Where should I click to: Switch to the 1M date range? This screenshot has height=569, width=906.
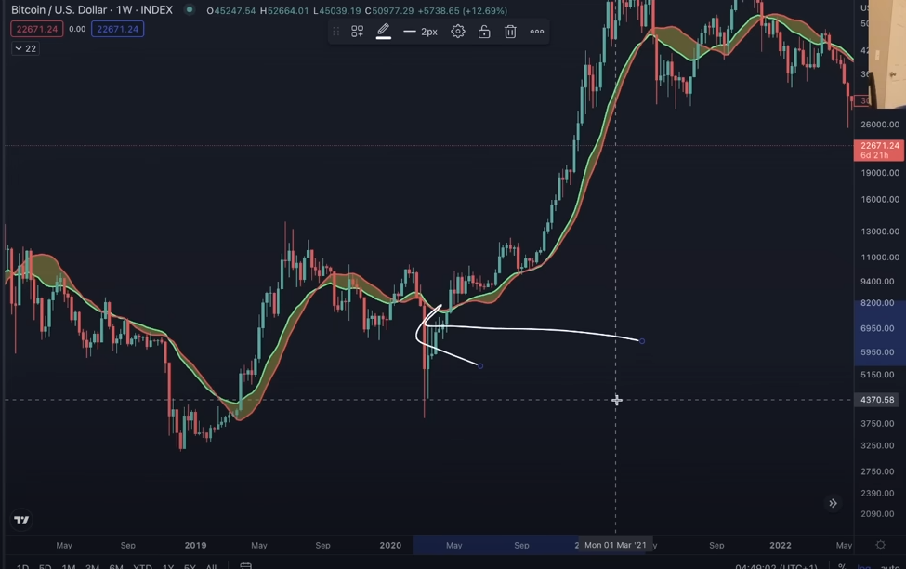click(x=68, y=566)
